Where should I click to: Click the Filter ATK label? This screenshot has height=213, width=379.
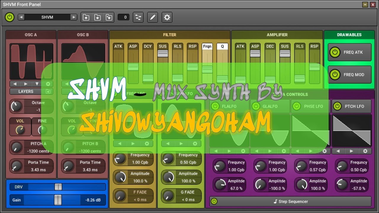pos(118,46)
